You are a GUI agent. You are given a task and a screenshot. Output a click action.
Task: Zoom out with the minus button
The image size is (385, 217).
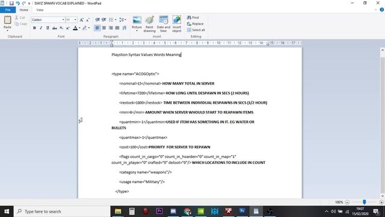[347, 203]
